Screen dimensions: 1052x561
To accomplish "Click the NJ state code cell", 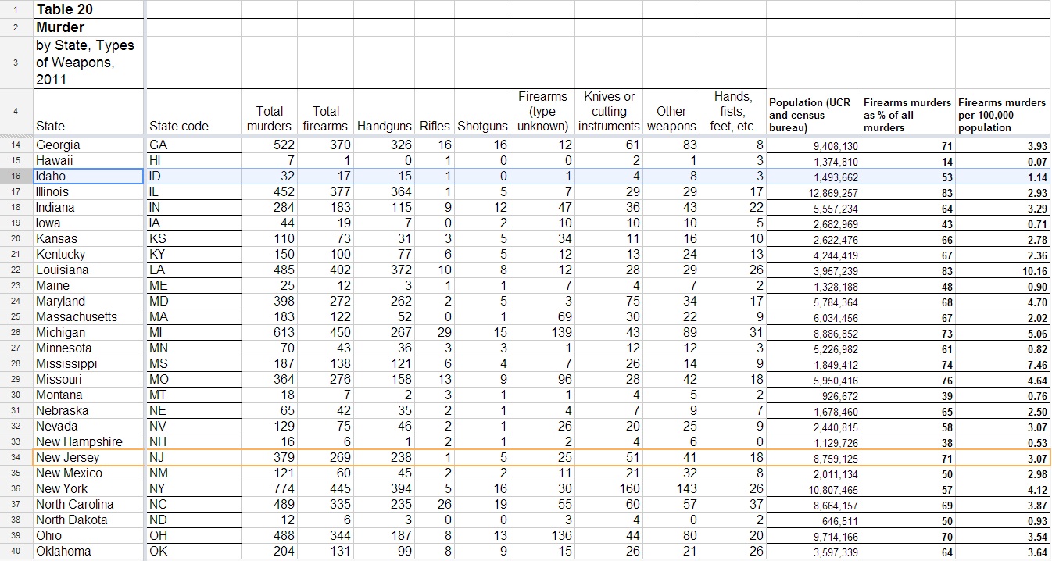I will (x=192, y=457).
